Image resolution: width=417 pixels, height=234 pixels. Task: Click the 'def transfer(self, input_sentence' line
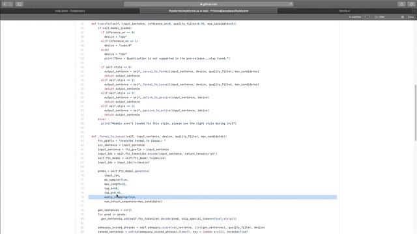point(164,23)
